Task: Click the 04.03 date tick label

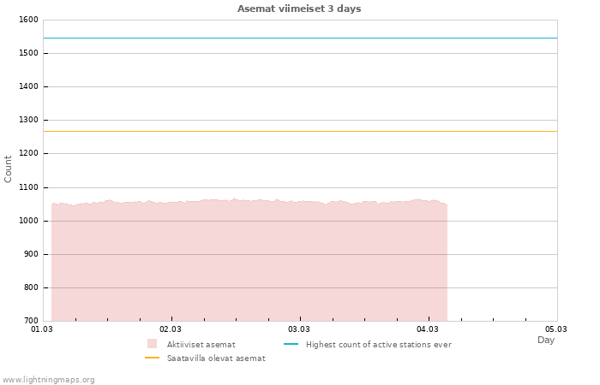Action: tap(428, 329)
